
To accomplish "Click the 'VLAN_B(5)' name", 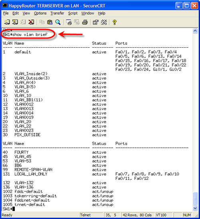I will click(25, 87).
